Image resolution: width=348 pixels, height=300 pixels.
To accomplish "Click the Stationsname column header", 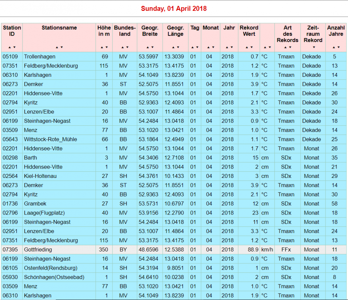I will (59, 28).
